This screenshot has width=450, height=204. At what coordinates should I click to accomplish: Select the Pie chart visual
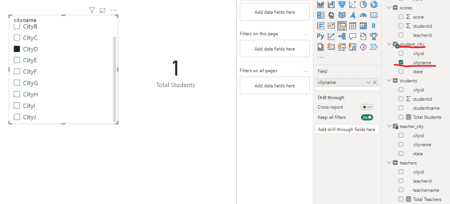point(363,4)
